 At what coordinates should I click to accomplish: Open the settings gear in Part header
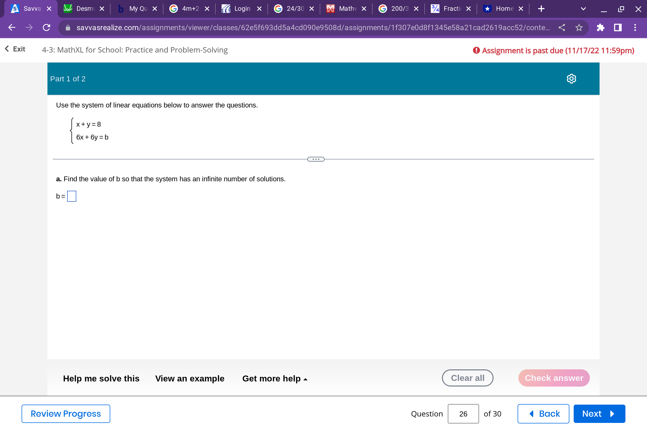pyautogui.click(x=571, y=79)
